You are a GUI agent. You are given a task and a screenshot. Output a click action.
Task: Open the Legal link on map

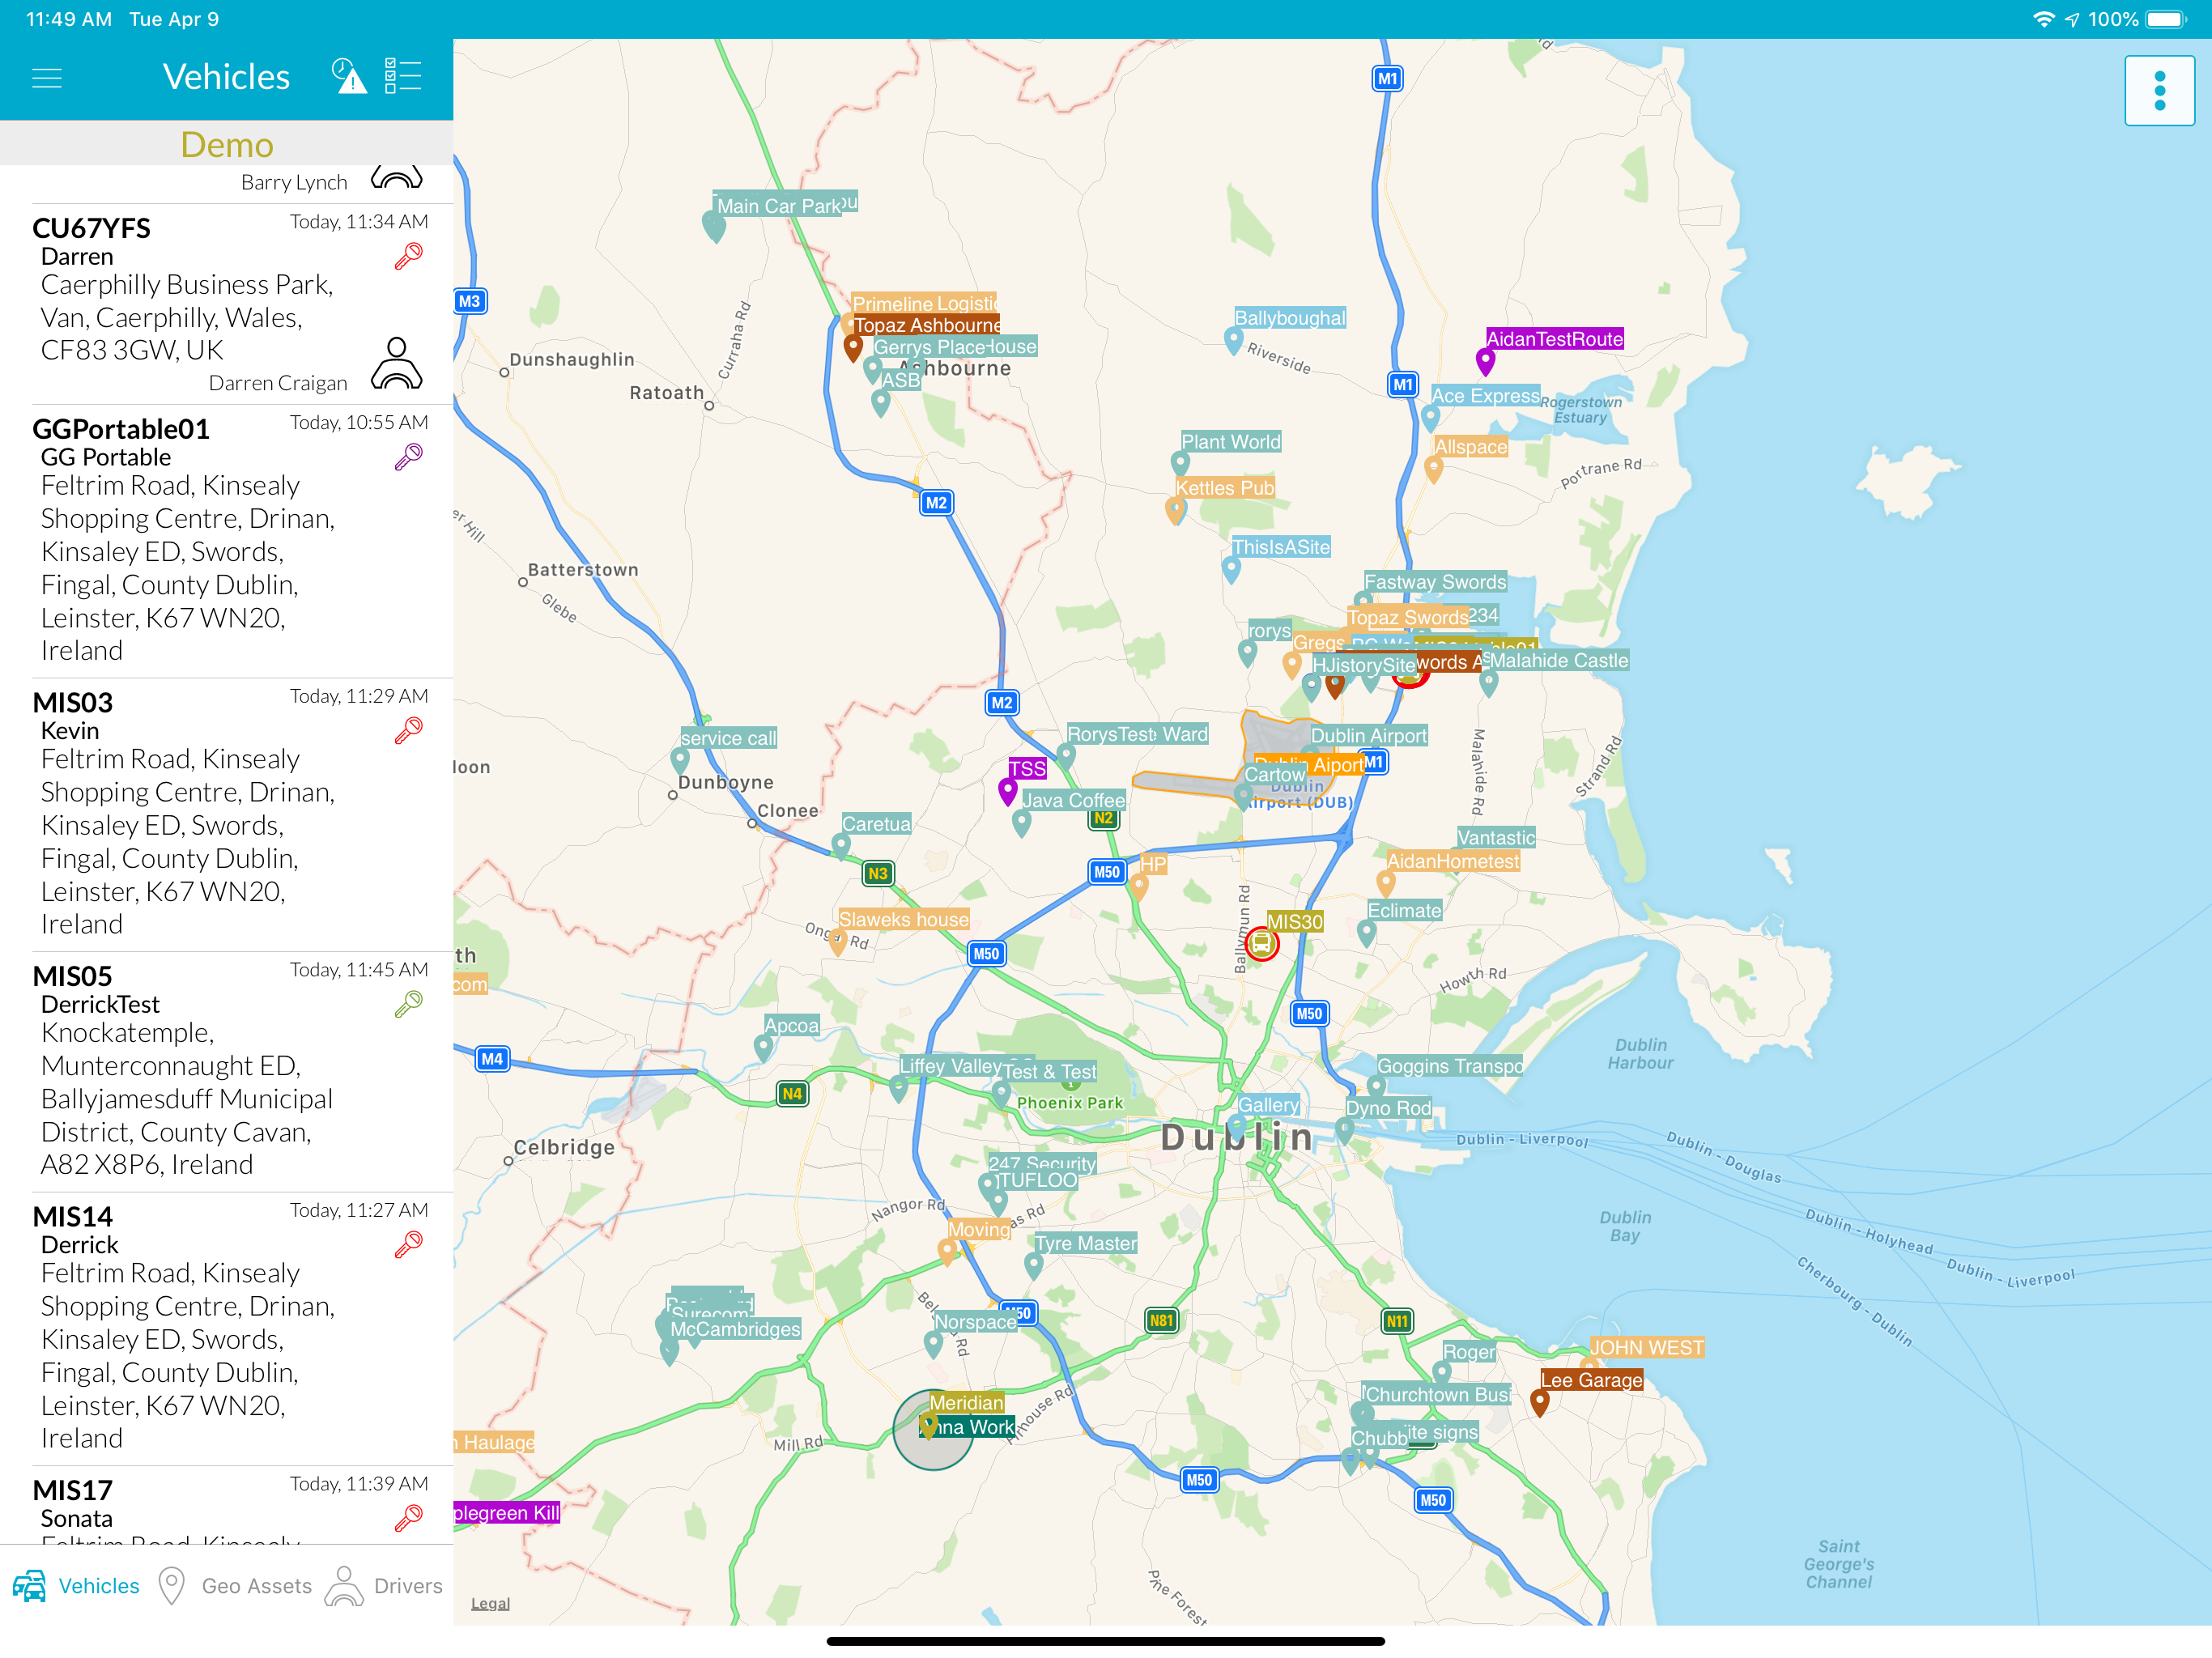coord(490,1603)
